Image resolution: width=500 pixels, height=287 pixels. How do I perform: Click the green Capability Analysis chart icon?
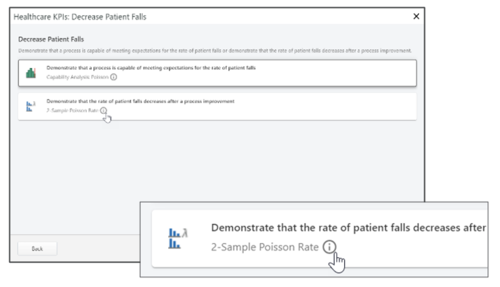(x=30, y=73)
